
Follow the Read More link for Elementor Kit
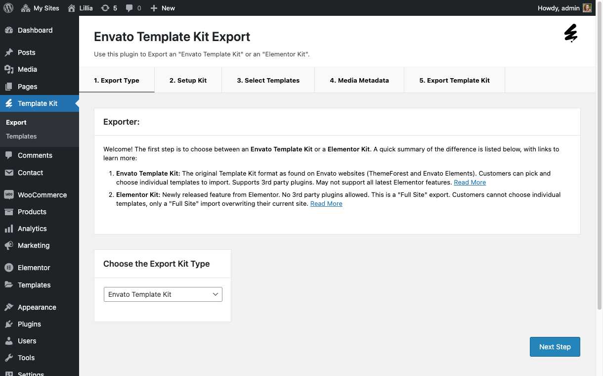pyautogui.click(x=326, y=204)
